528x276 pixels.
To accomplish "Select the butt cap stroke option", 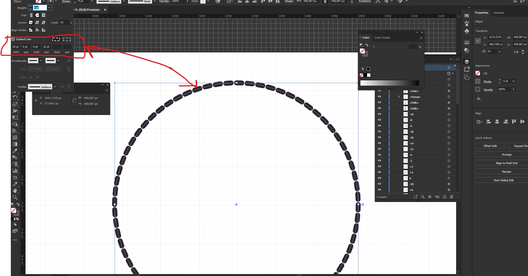I will (31, 15).
